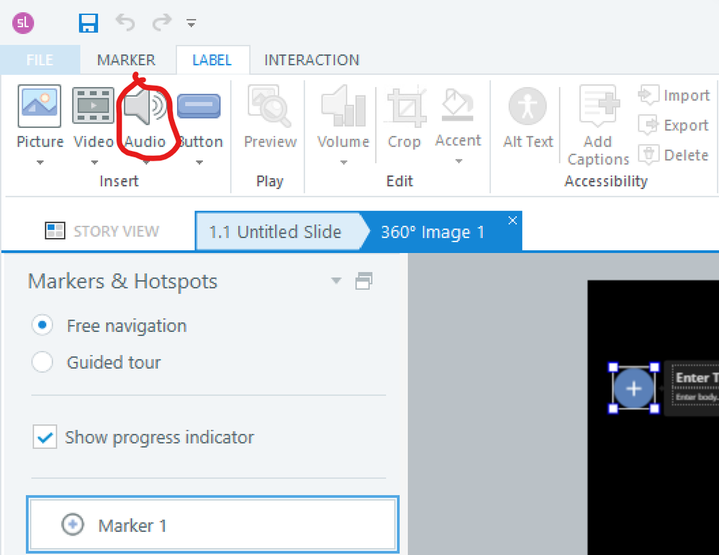This screenshot has width=719, height=555.
Task: Undo the last action
Action: point(125,22)
